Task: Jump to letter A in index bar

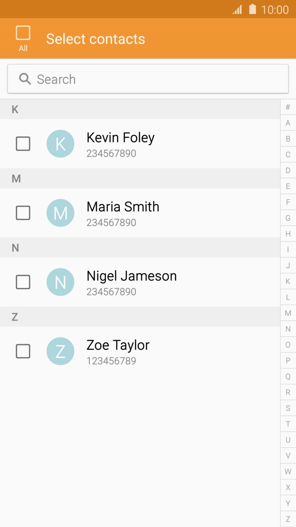Action: 288,123
